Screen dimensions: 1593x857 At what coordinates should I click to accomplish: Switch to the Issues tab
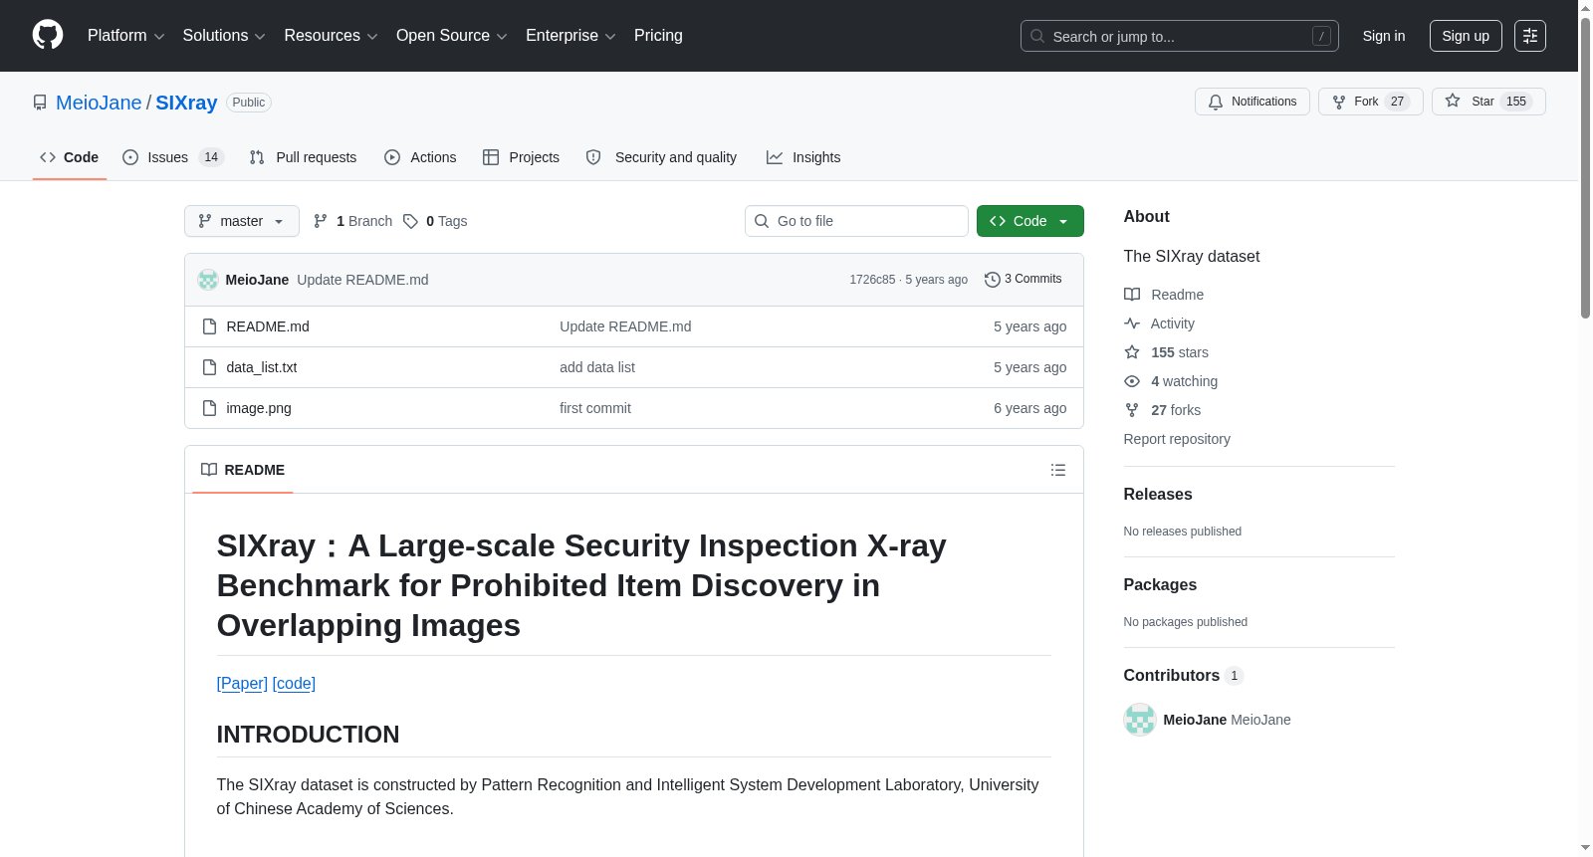(173, 157)
